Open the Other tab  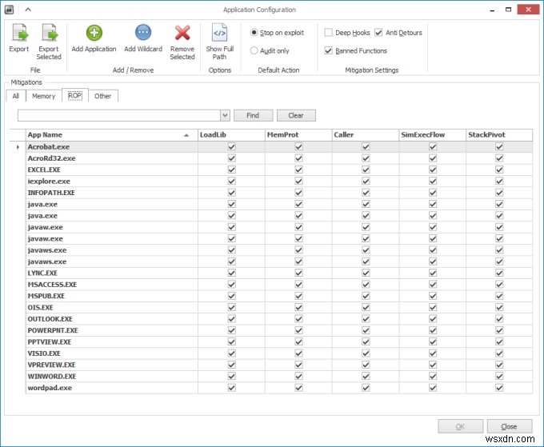click(103, 96)
